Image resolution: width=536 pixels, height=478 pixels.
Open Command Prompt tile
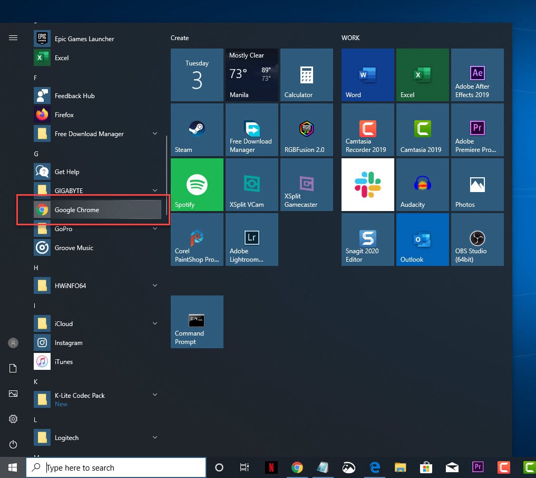pyautogui.click(x=197, y=322)
